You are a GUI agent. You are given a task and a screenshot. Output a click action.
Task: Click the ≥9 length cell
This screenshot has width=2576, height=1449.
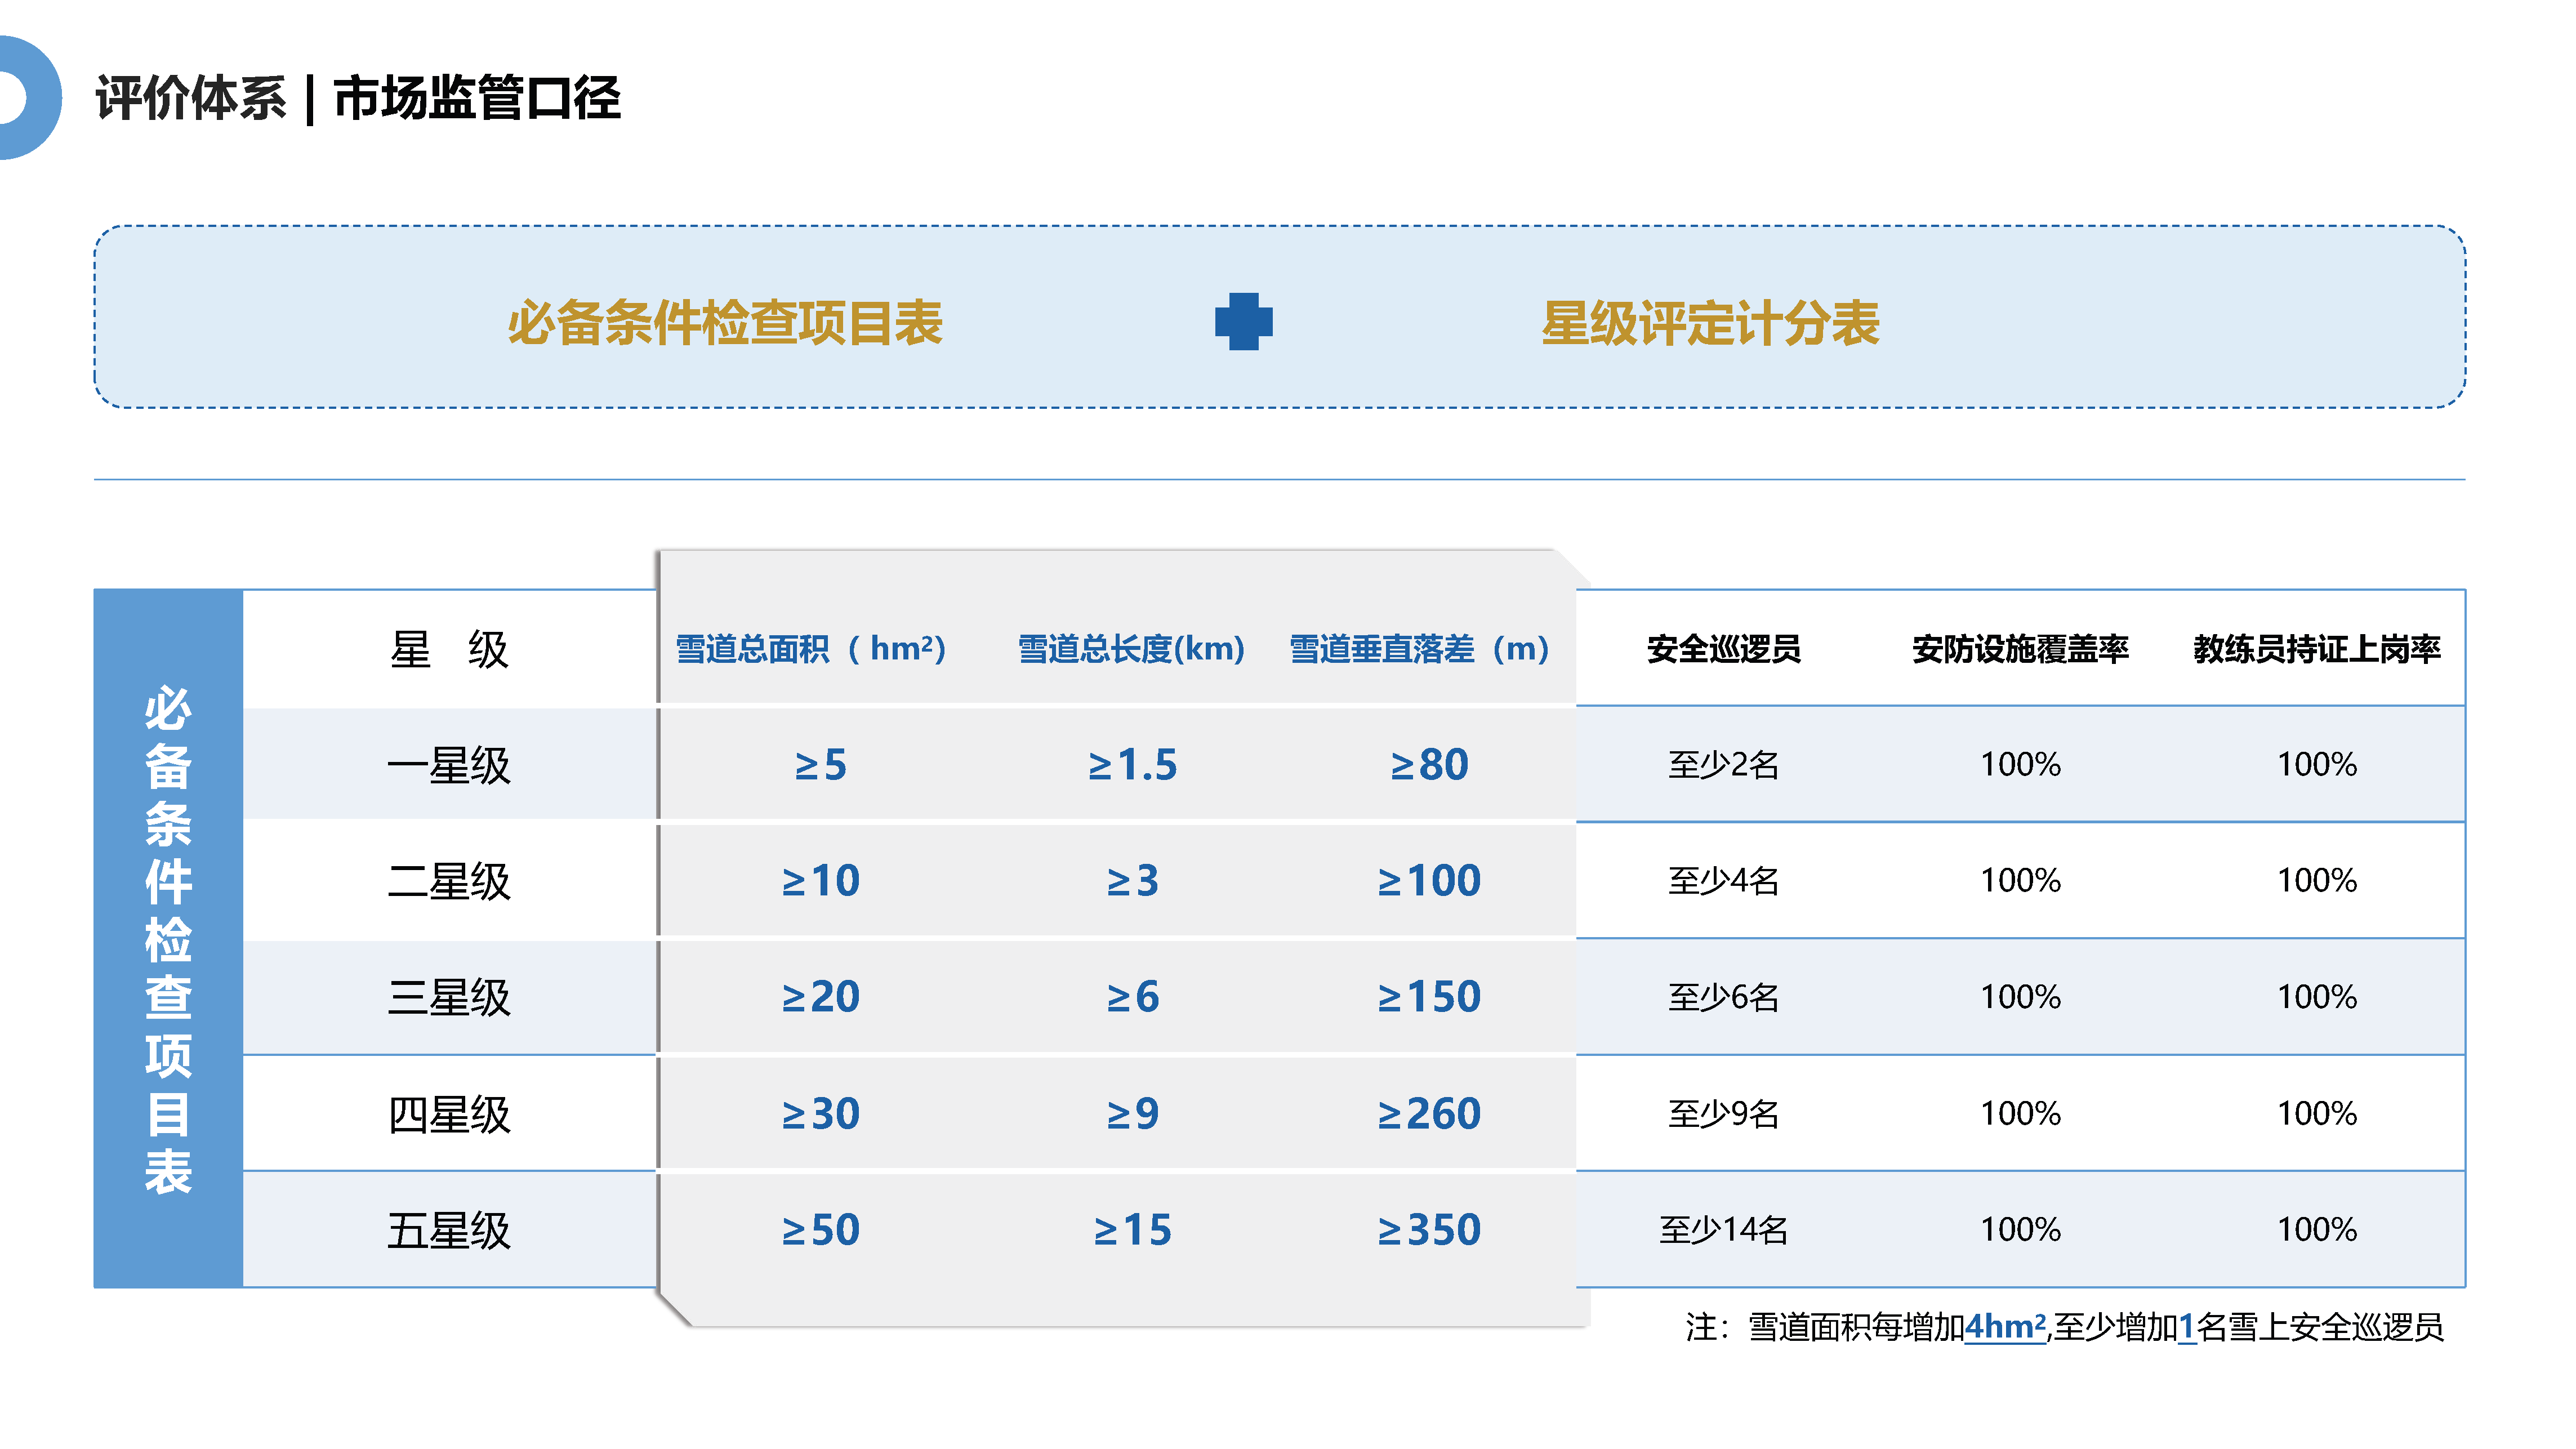pos(1132,1114)
